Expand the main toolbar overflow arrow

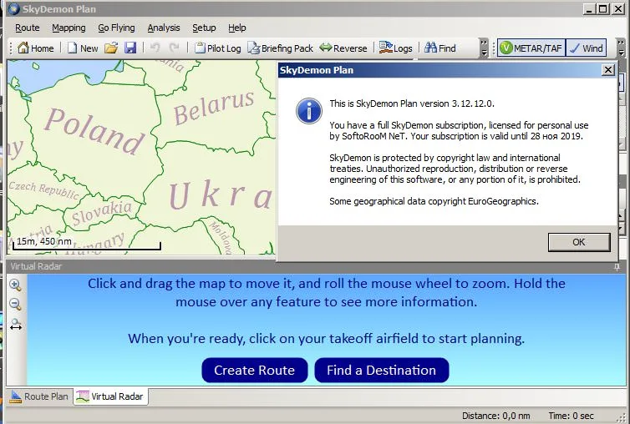(484, 48)
